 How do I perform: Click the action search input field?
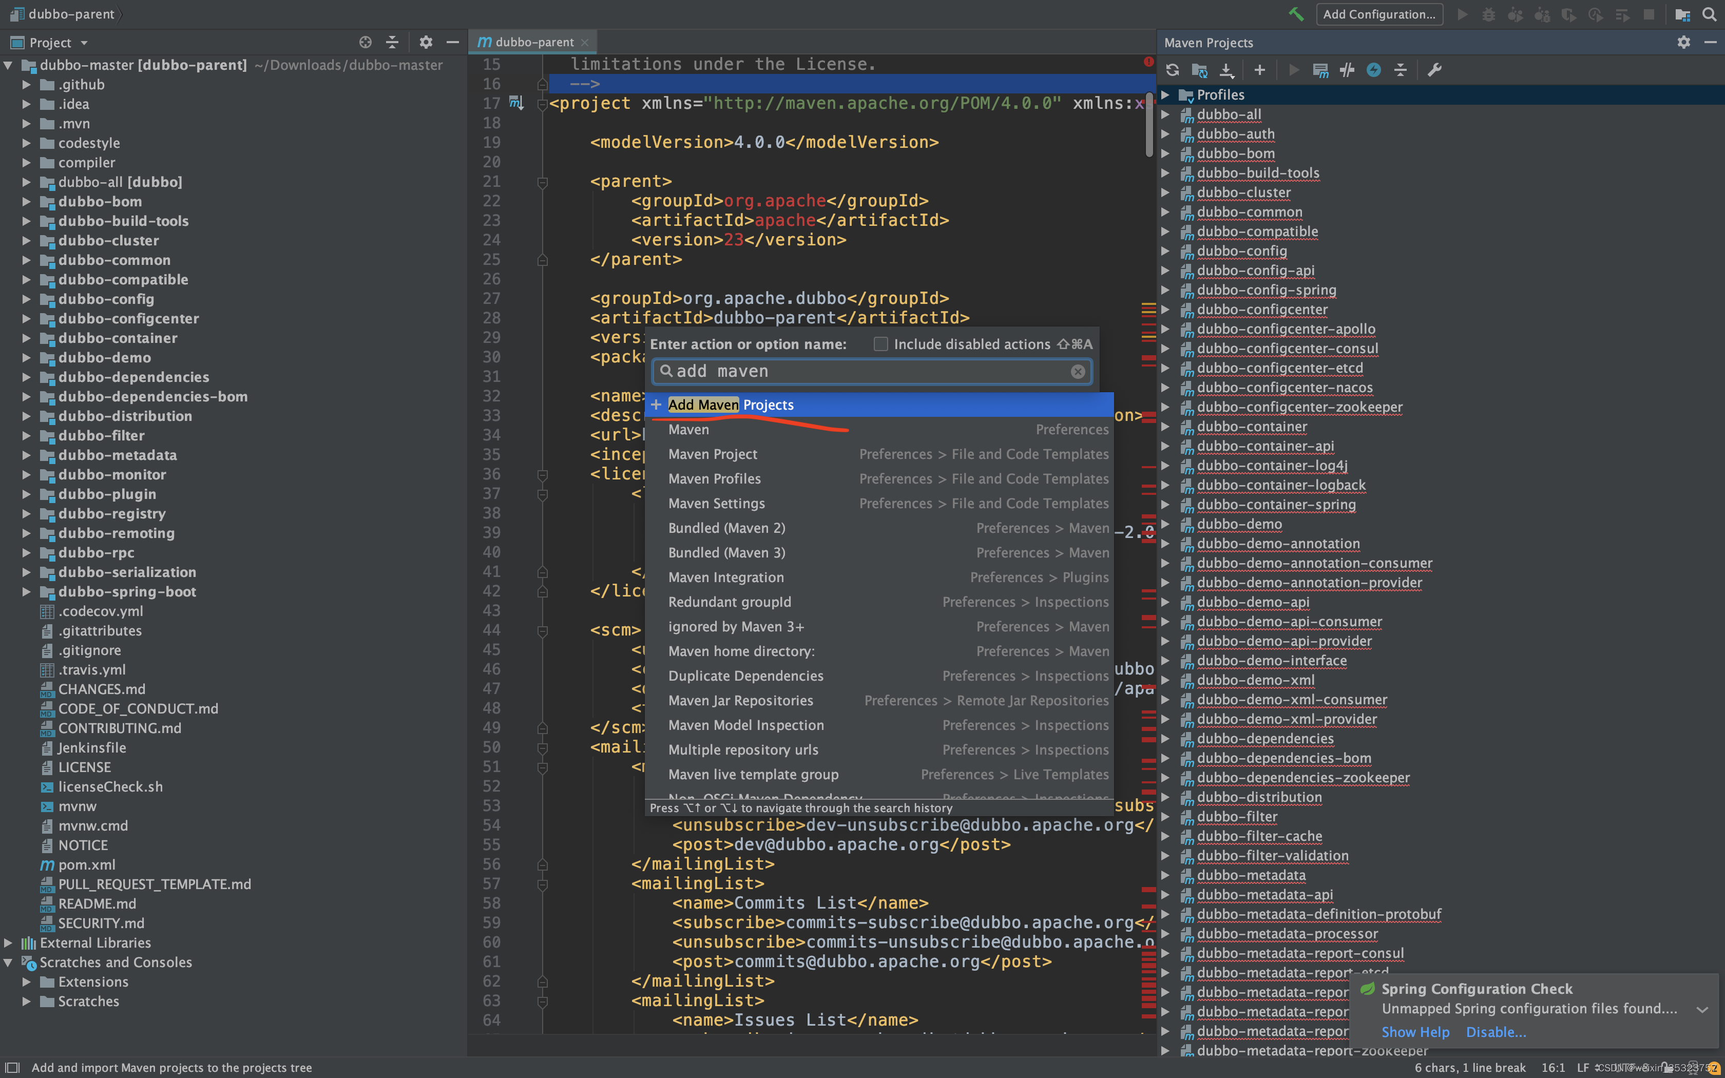point(870,372)
